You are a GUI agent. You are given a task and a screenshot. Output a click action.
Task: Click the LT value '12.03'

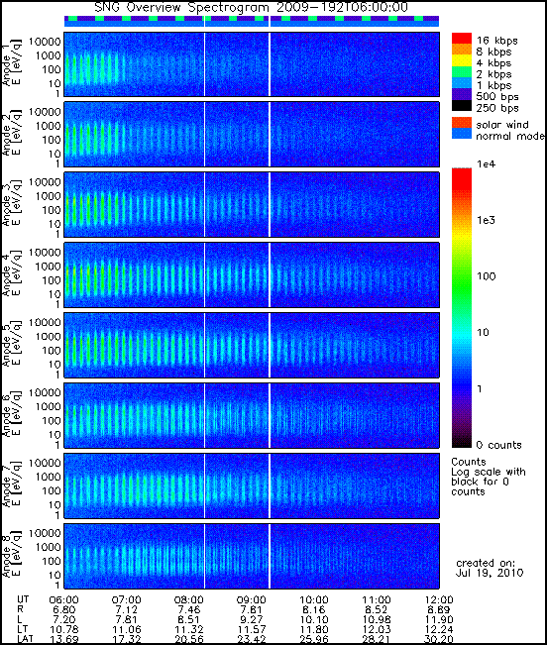pos(377,629)
